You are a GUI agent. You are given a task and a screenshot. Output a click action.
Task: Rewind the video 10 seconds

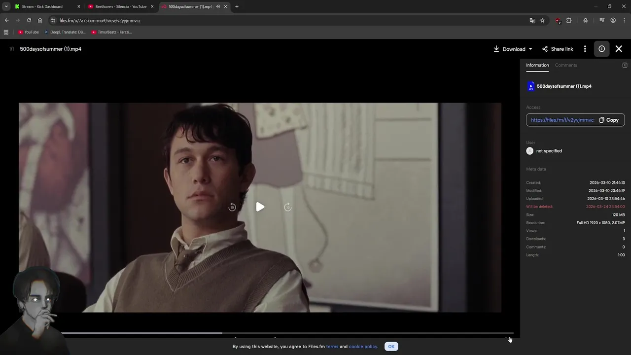(232, 207)
